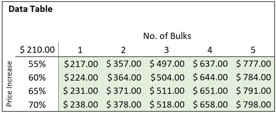
Task: Select the cell showing $798.00
Action: click(x=254, y=104)
